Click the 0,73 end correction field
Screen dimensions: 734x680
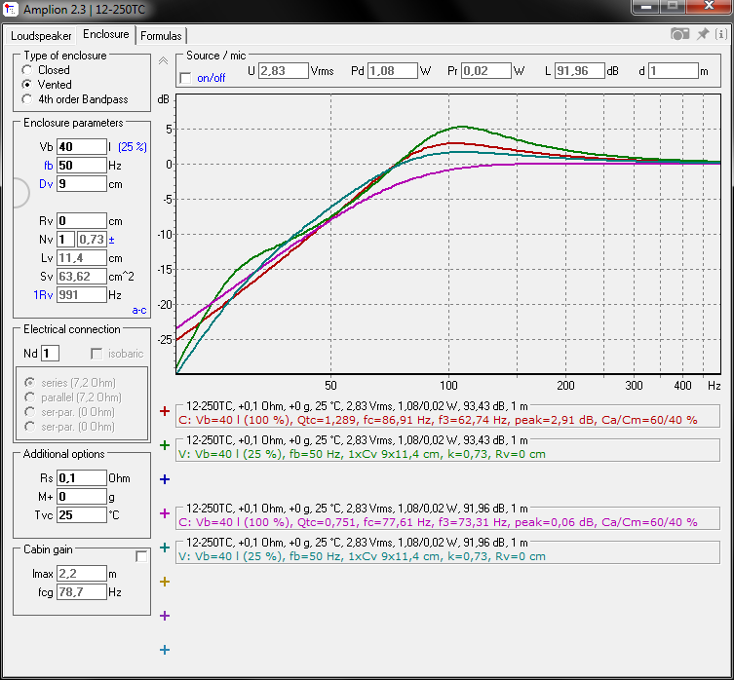[x=92, y=240]
